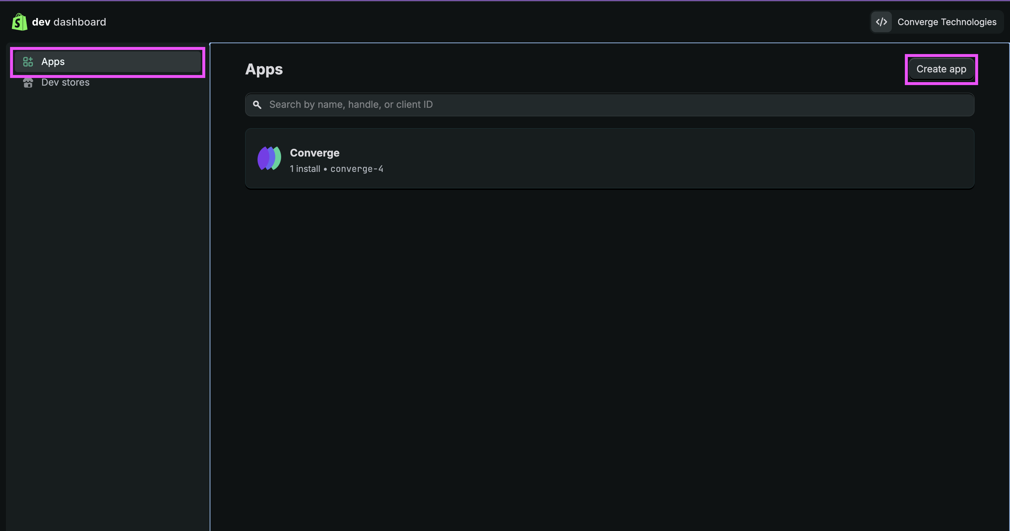Click the Shopify bag logo

click(x=19, y=22)
